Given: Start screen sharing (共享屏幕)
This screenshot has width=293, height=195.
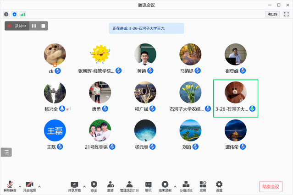Looking at the screenshot, I should click(74, 186).
